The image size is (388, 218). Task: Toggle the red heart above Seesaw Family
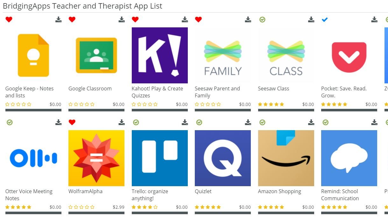(x=198, y=20)
